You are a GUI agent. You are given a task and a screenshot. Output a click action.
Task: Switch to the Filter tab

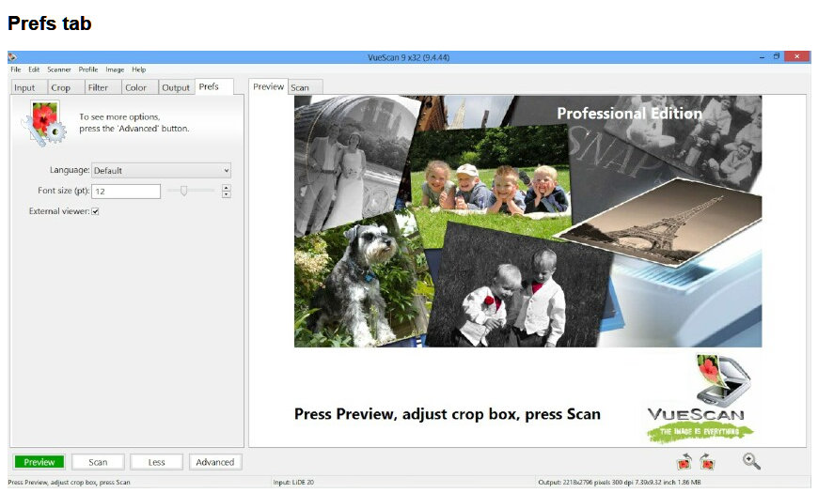tap(98, 87)
